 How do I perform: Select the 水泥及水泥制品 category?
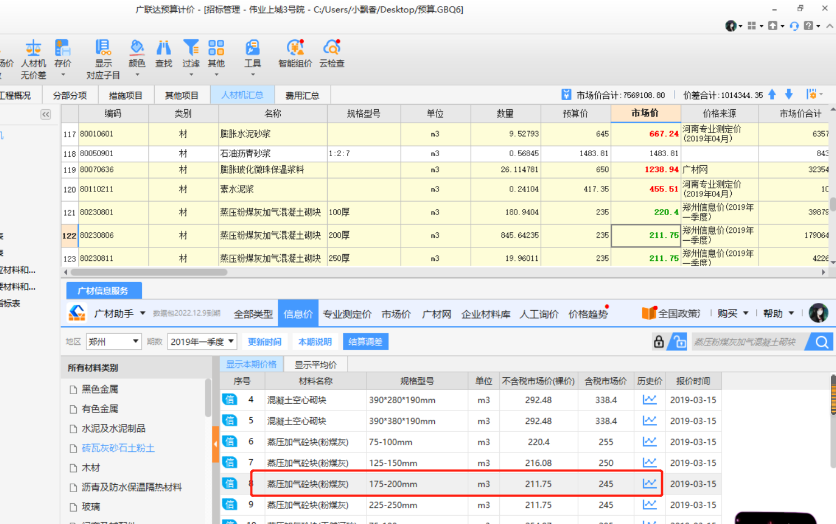[114, 428]
